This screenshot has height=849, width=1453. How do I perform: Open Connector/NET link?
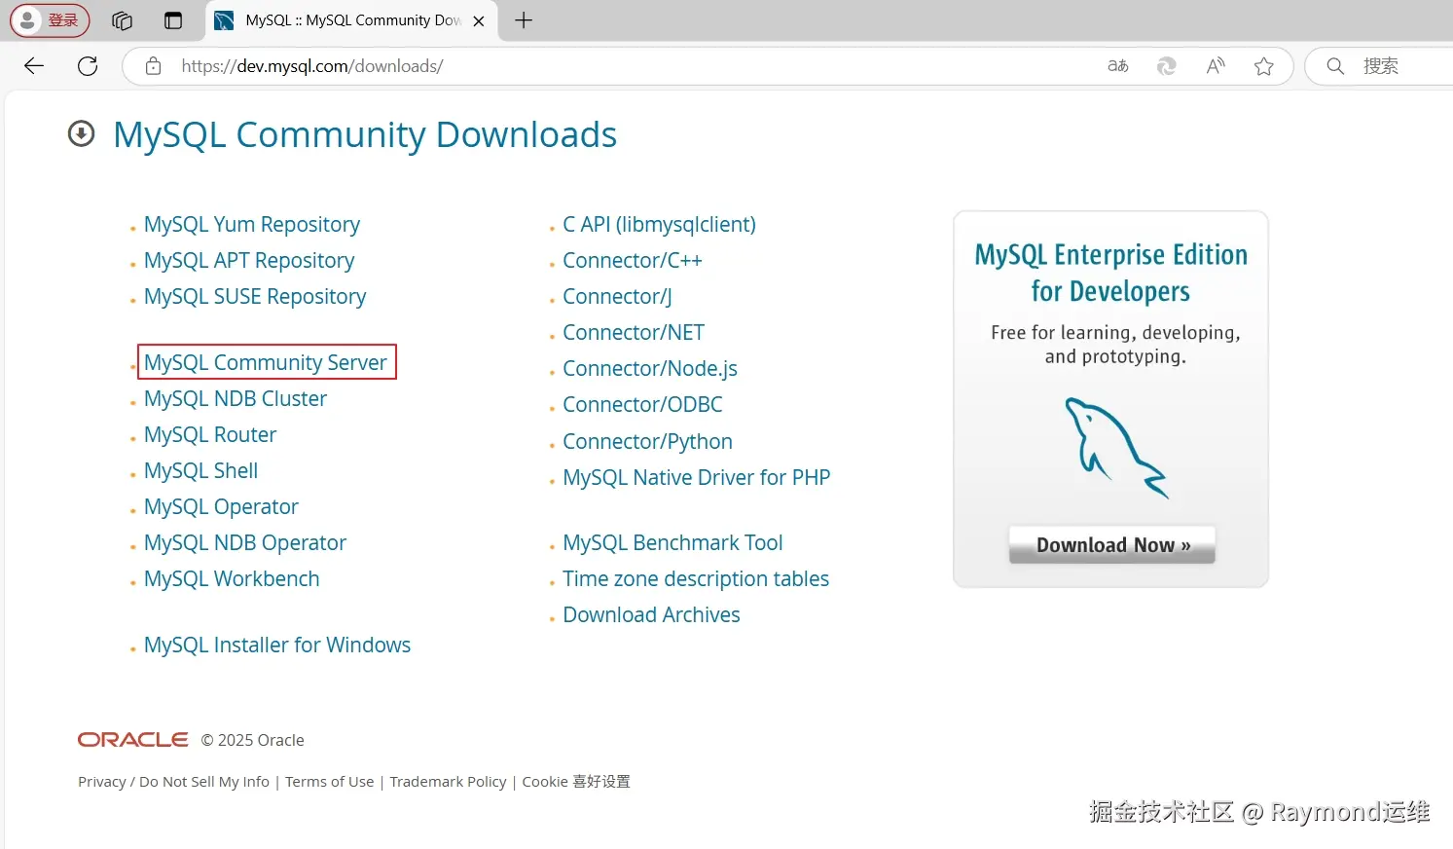(x=634, y=333)
